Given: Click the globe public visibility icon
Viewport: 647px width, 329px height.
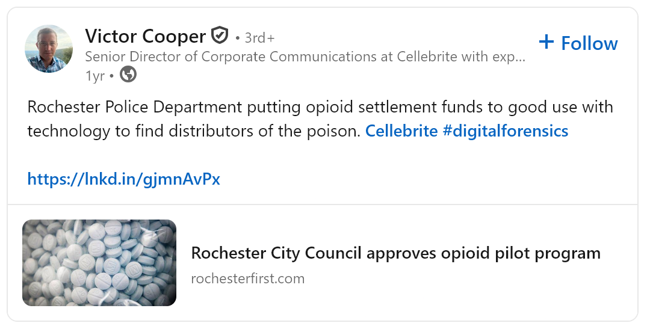Looking at the screenshot, I should tap(128, 75).
